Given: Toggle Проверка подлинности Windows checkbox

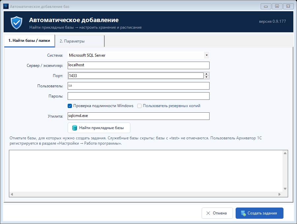Looking at the screenshot, I should (x=70, y=106).
